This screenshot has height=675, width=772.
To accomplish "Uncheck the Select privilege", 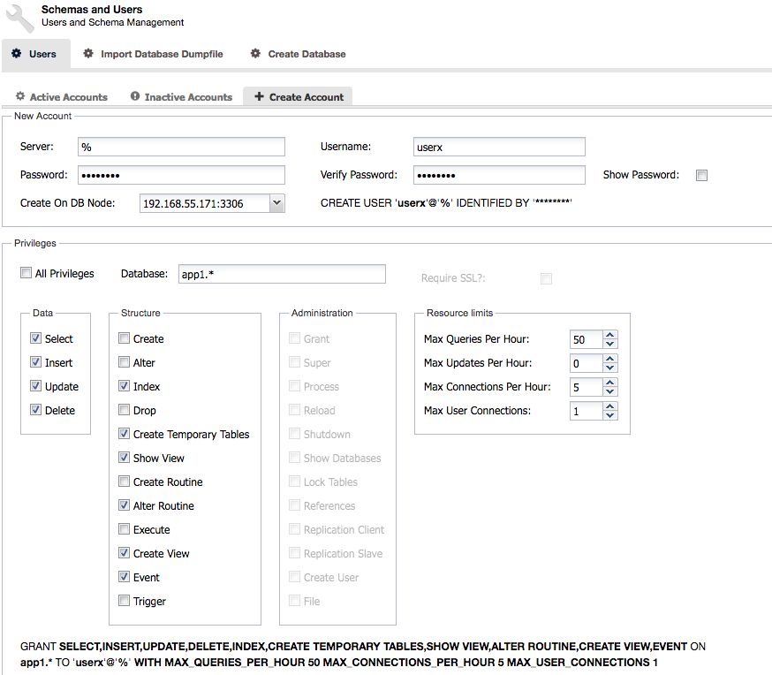I will click(35, 338).
